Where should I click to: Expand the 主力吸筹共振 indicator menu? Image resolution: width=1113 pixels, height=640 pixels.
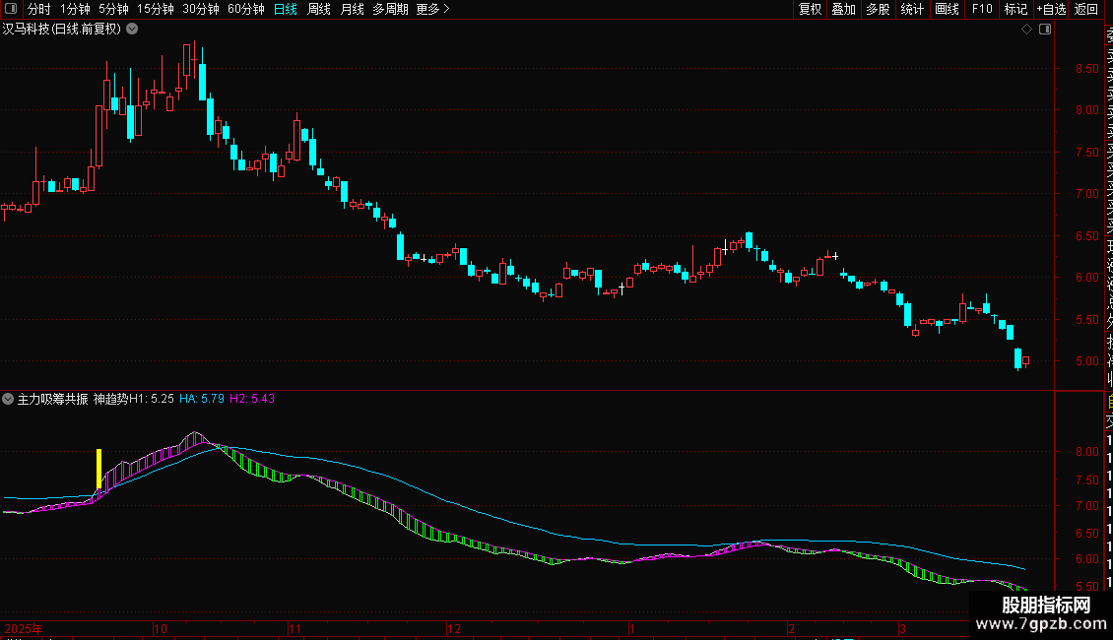pos(8,399)
